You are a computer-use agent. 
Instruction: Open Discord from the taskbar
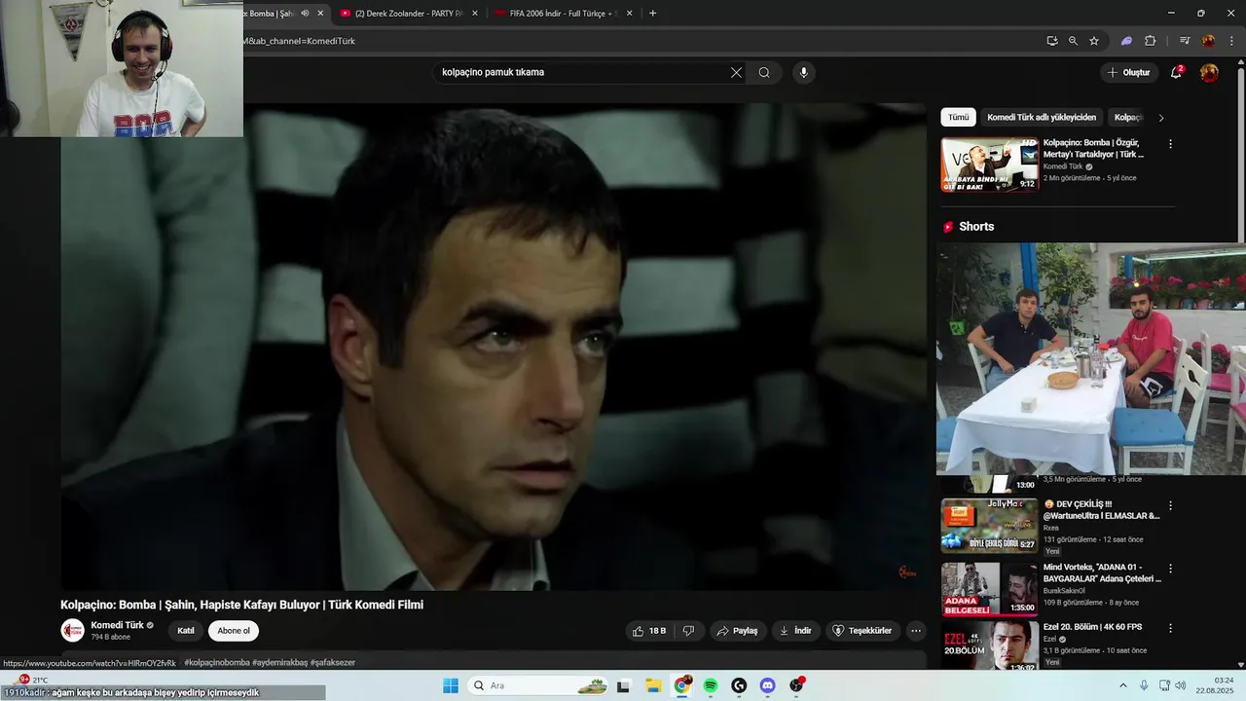pyautogui.click(x=768, y=685)
